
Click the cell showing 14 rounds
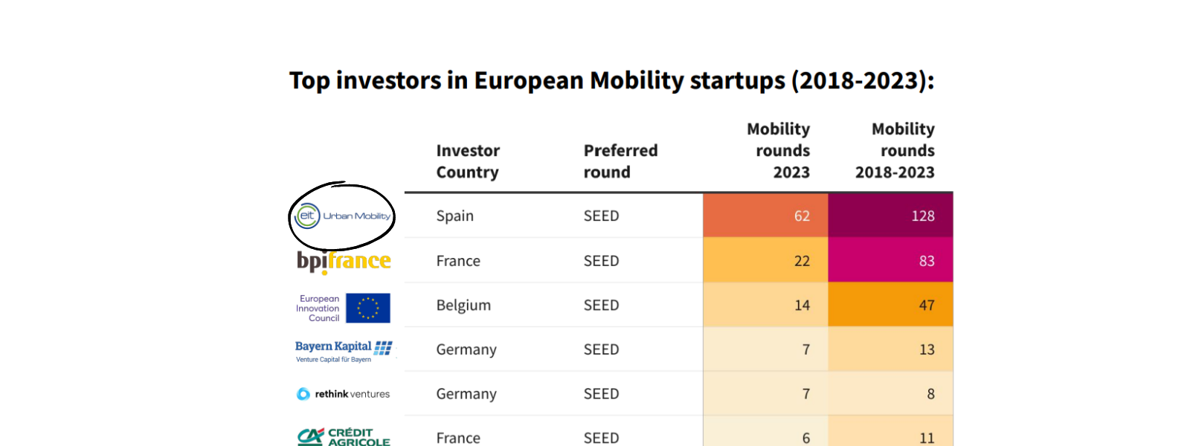pyautogui.click(x=765, y=305)
